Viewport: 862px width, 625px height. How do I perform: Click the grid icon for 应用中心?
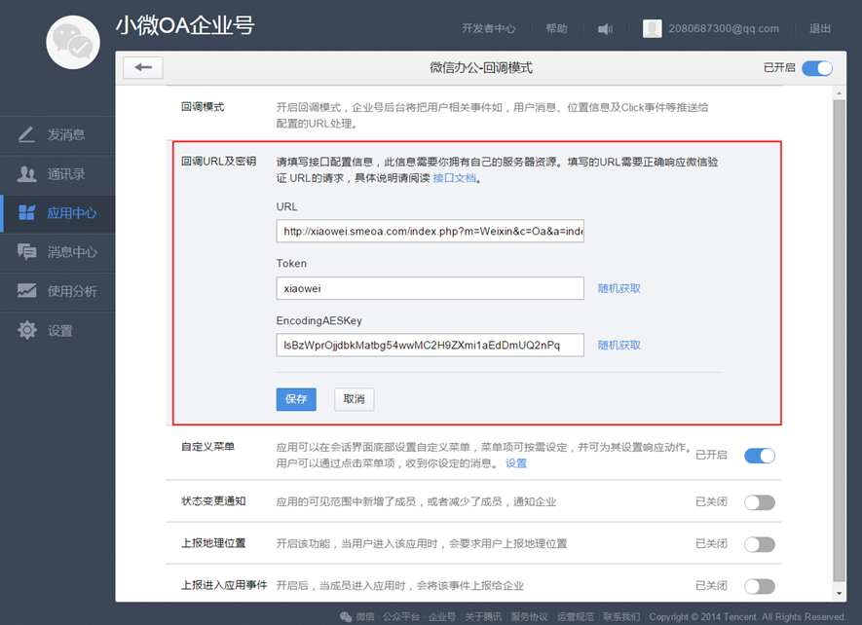27,213
